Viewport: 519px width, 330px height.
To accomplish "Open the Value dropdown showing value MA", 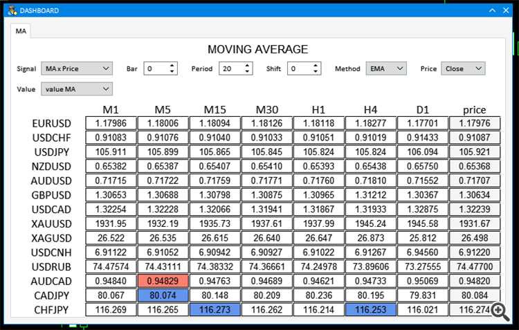I will click(77, 89).
